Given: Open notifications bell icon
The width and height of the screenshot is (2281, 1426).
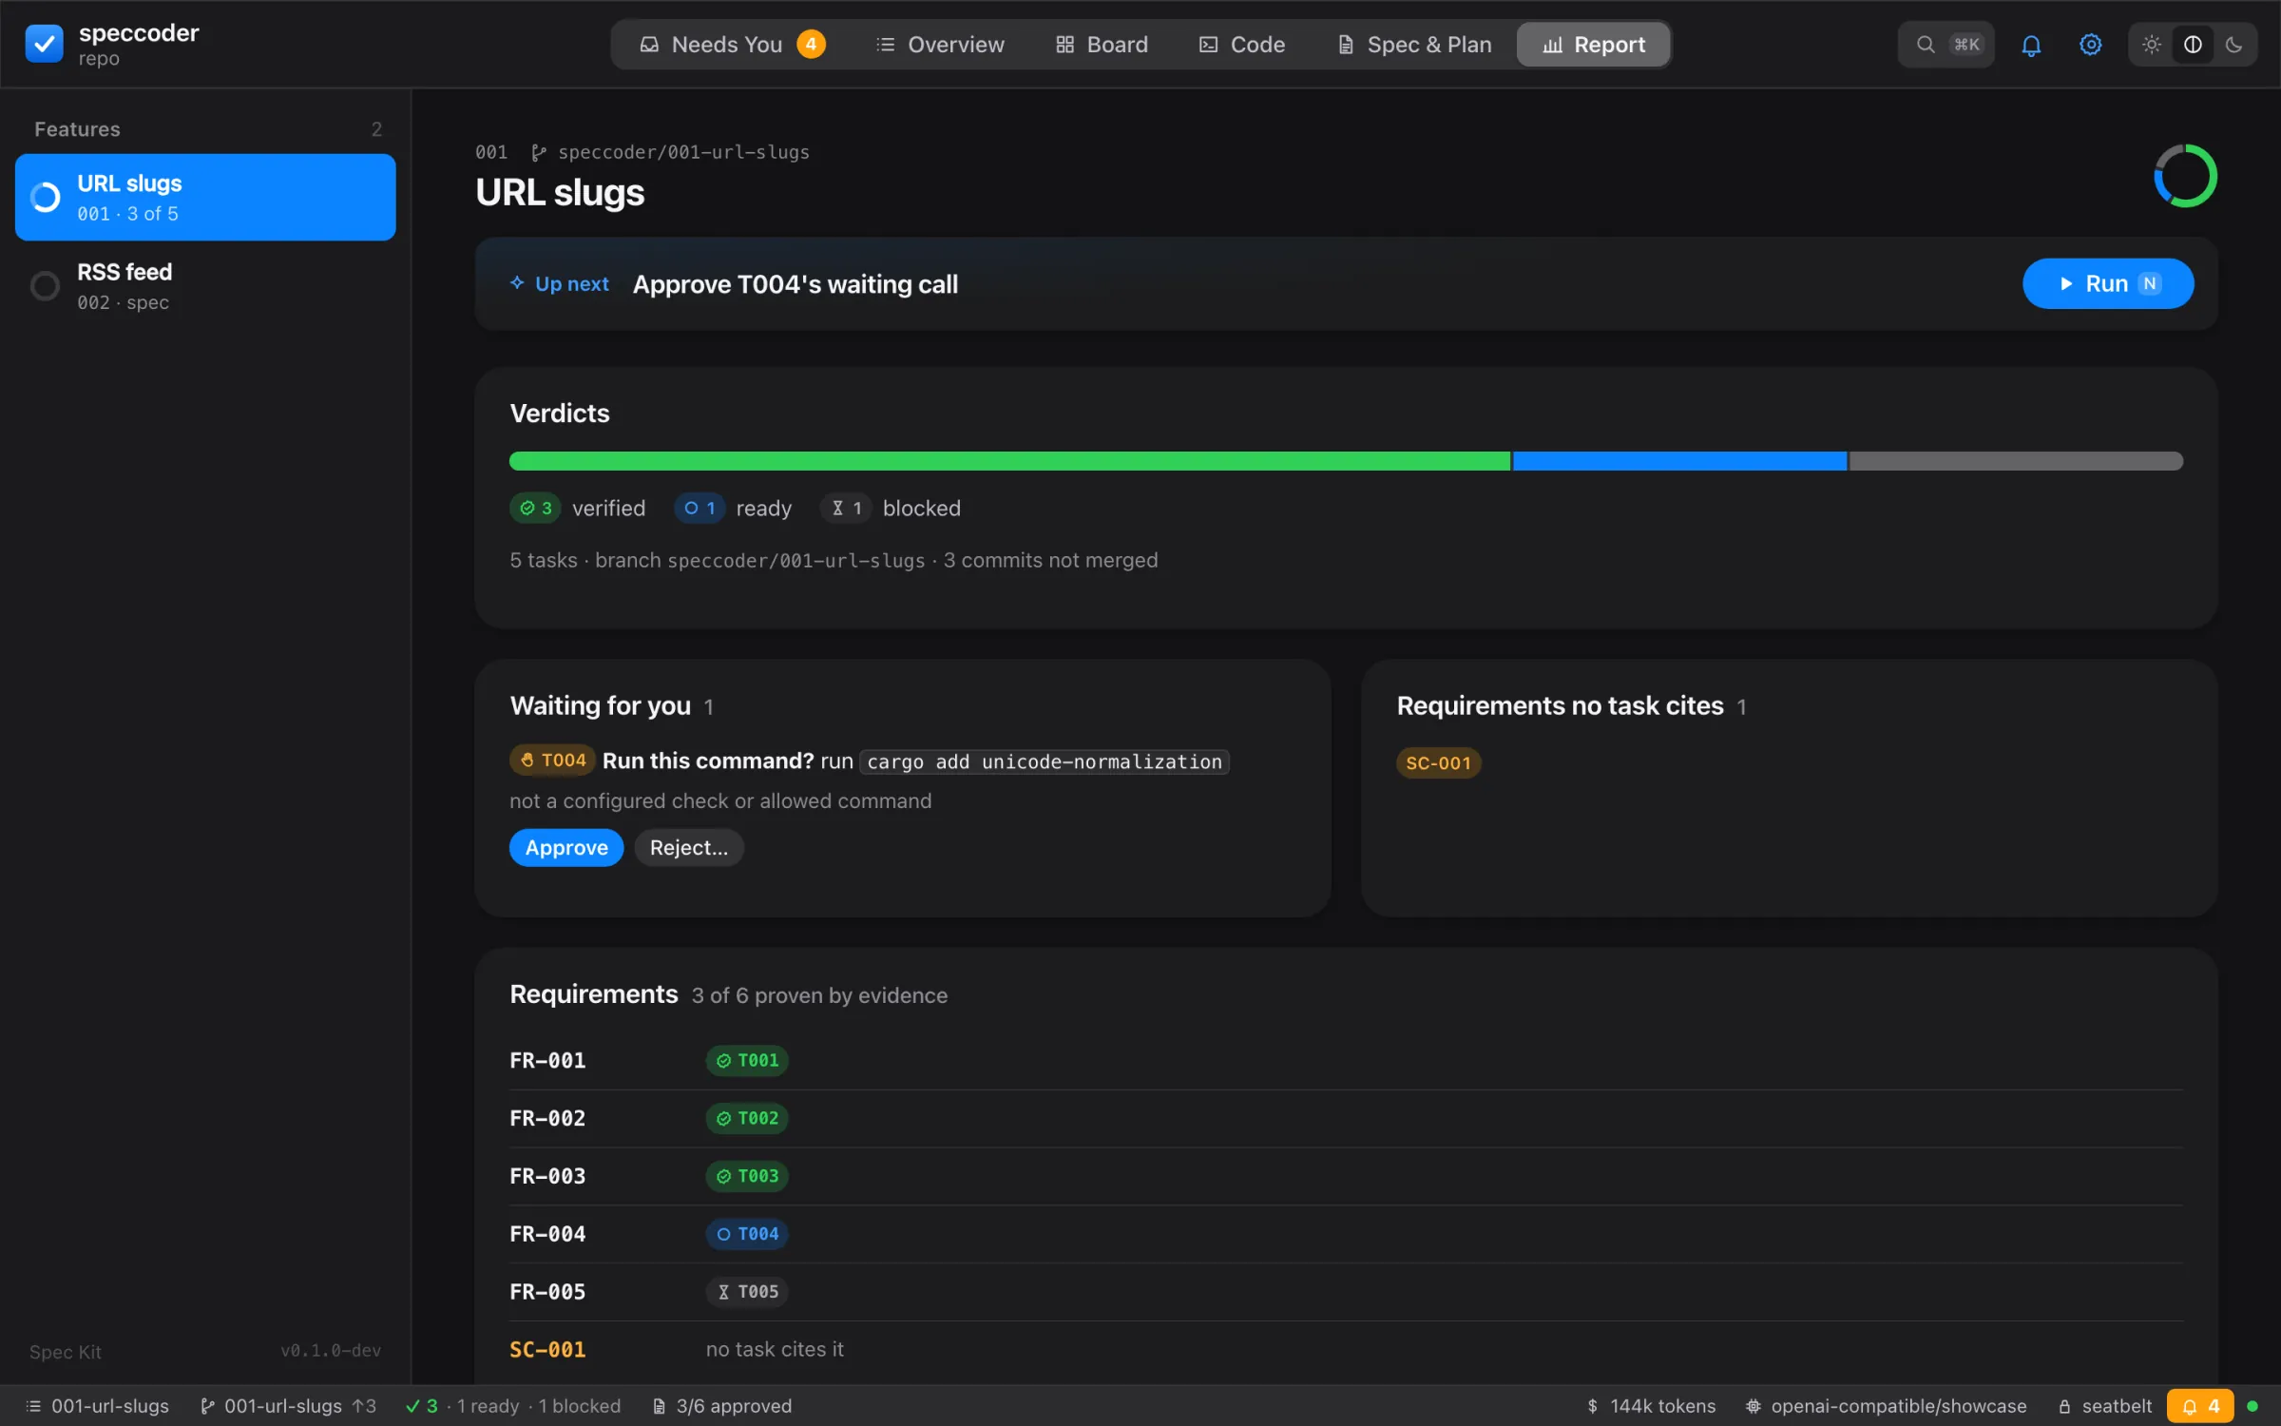Looking at the screenshot, I should point(2031,45).
